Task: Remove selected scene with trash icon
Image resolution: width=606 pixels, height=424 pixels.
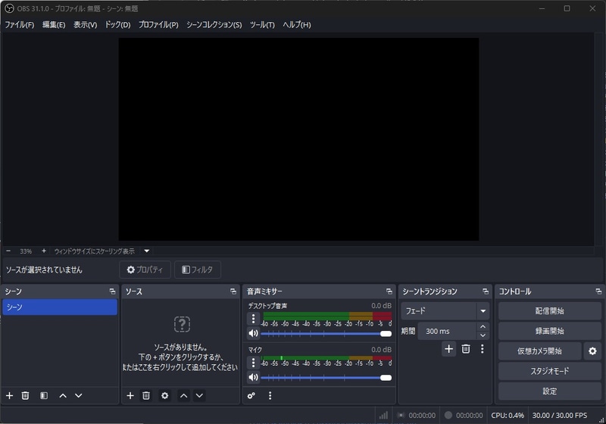Action: pyautogui.click(x=25, y=395)
